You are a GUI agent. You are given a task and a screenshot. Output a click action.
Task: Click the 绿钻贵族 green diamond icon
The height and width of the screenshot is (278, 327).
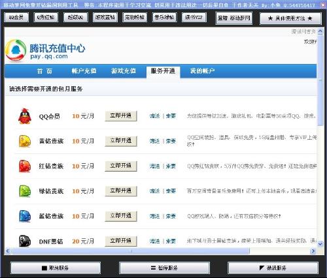click(25, 191)
